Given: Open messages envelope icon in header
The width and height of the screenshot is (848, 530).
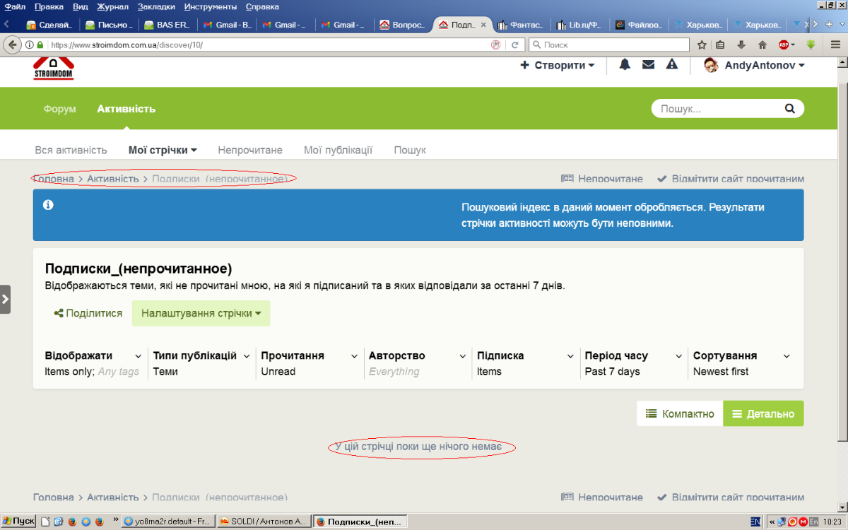Looking at the screenshot, I should (x=648, y=65).
